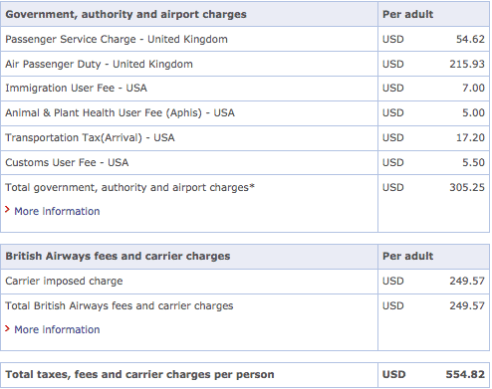Screen dimensions: 492x389
Task: Click Immigration User Fee - USA label
Action: tap(76, 88)
